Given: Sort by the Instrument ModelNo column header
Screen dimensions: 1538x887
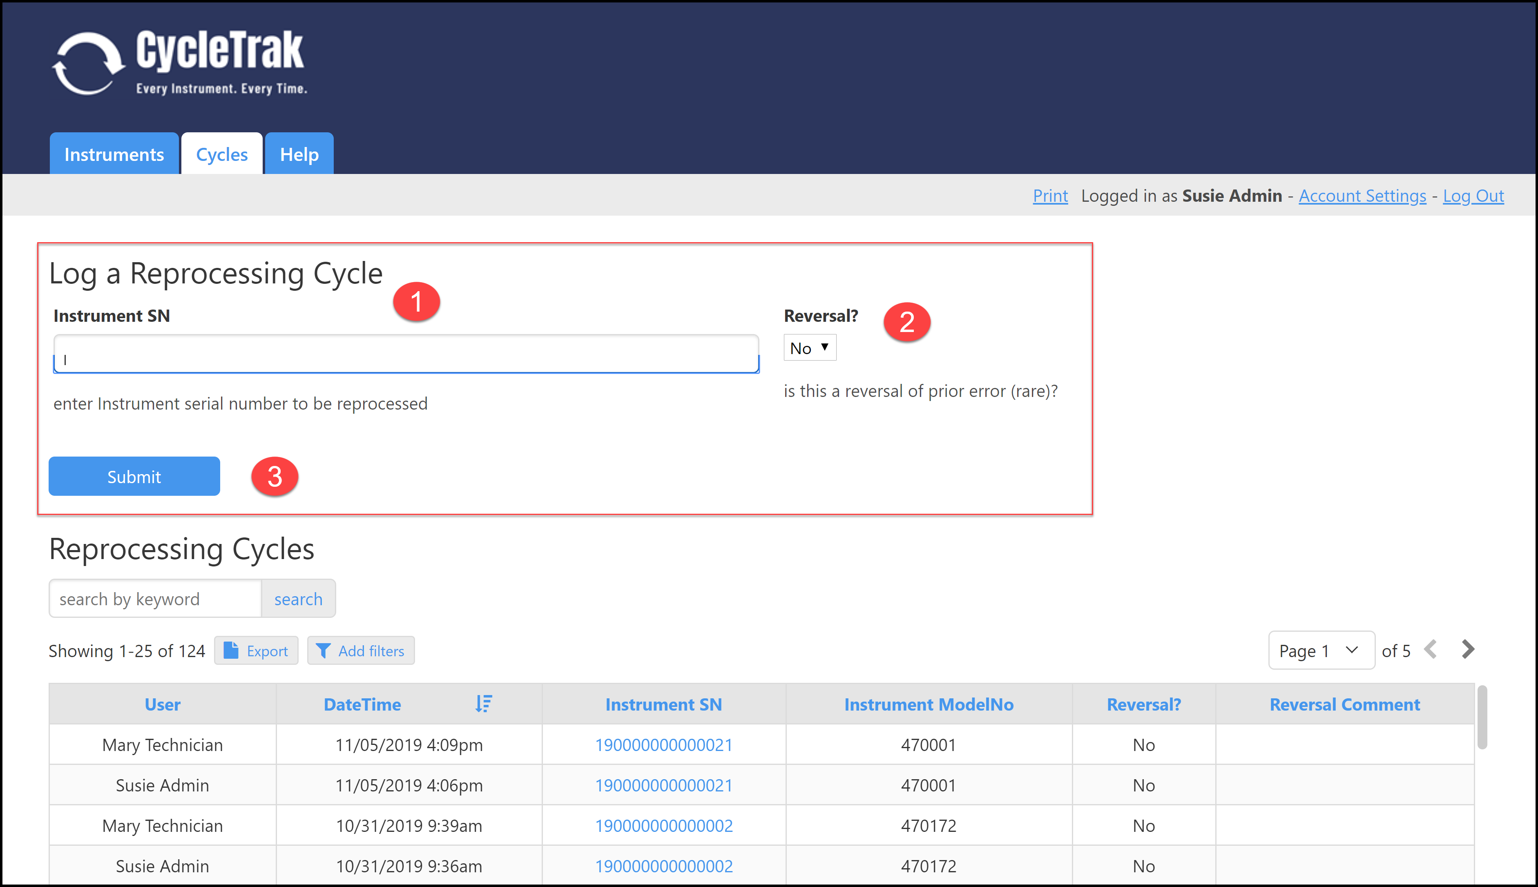Looking at the screenshot, I should coord(928,704).
